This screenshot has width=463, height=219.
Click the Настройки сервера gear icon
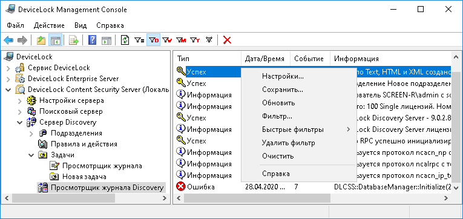tap(31, 100)
